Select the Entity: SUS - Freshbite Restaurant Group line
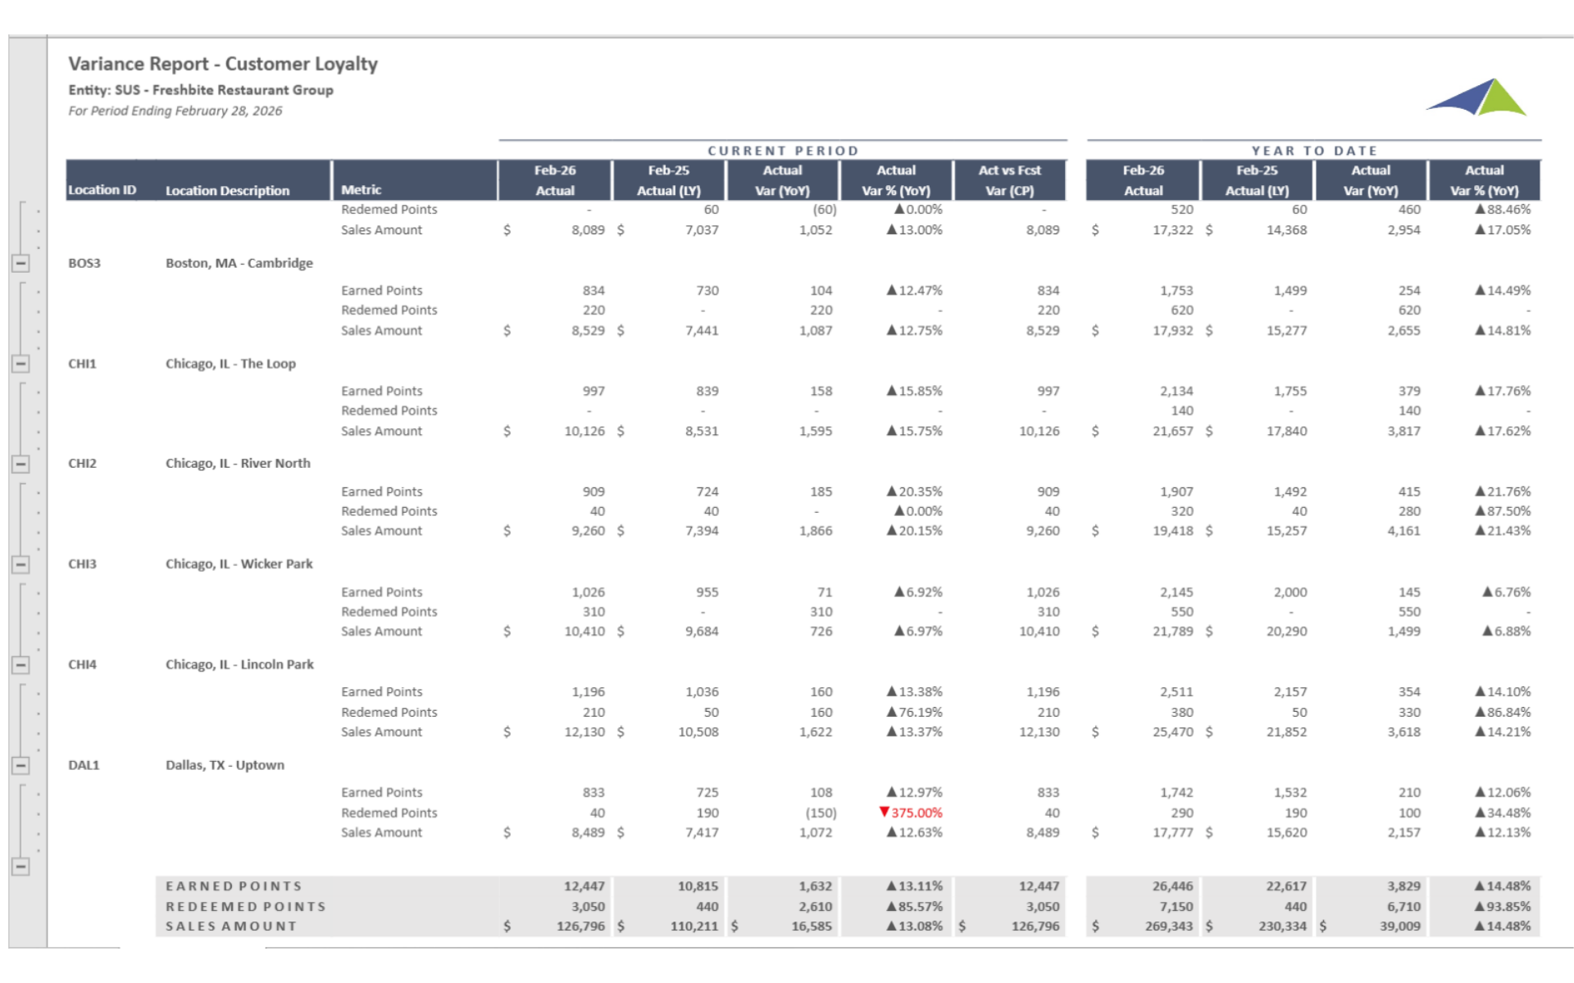The image size is (1574, 983). tap(201, 90)
